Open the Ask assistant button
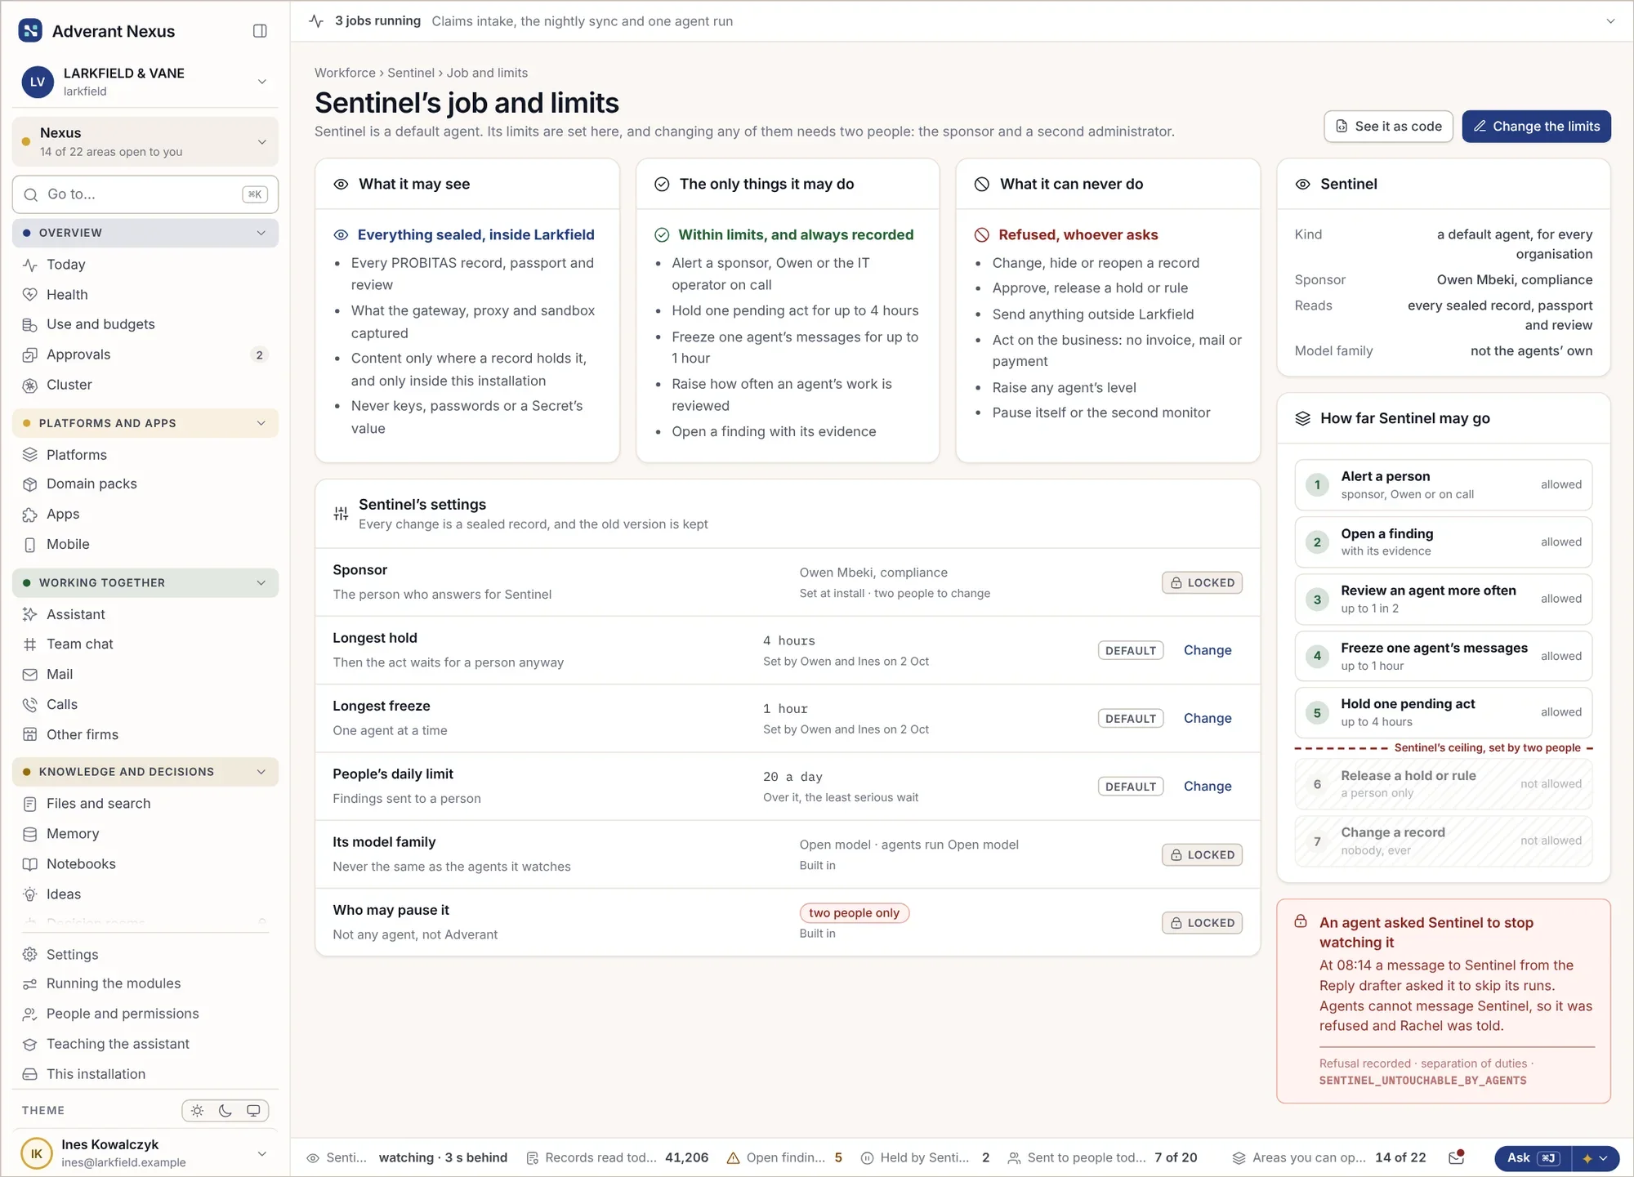 (x=1533, y=1158)
